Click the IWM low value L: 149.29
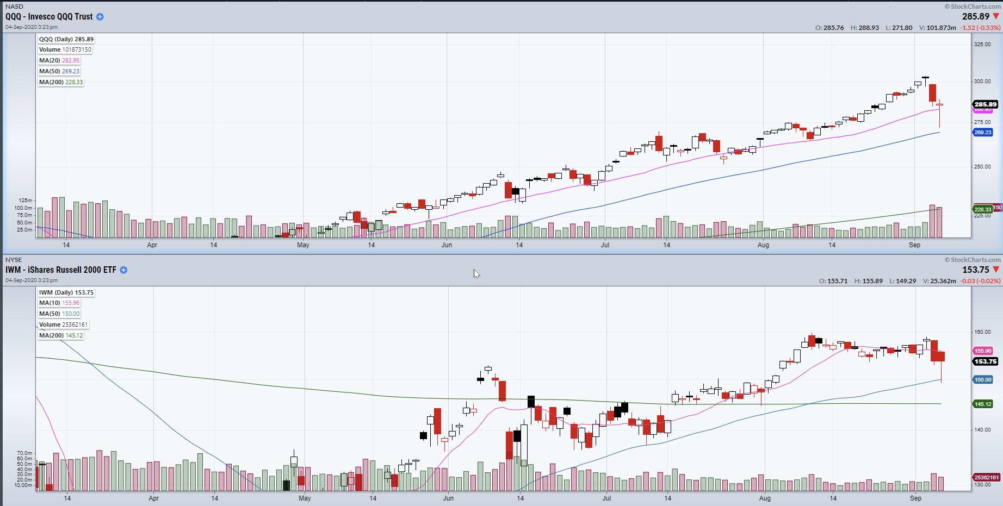 [x=902, y=281]
